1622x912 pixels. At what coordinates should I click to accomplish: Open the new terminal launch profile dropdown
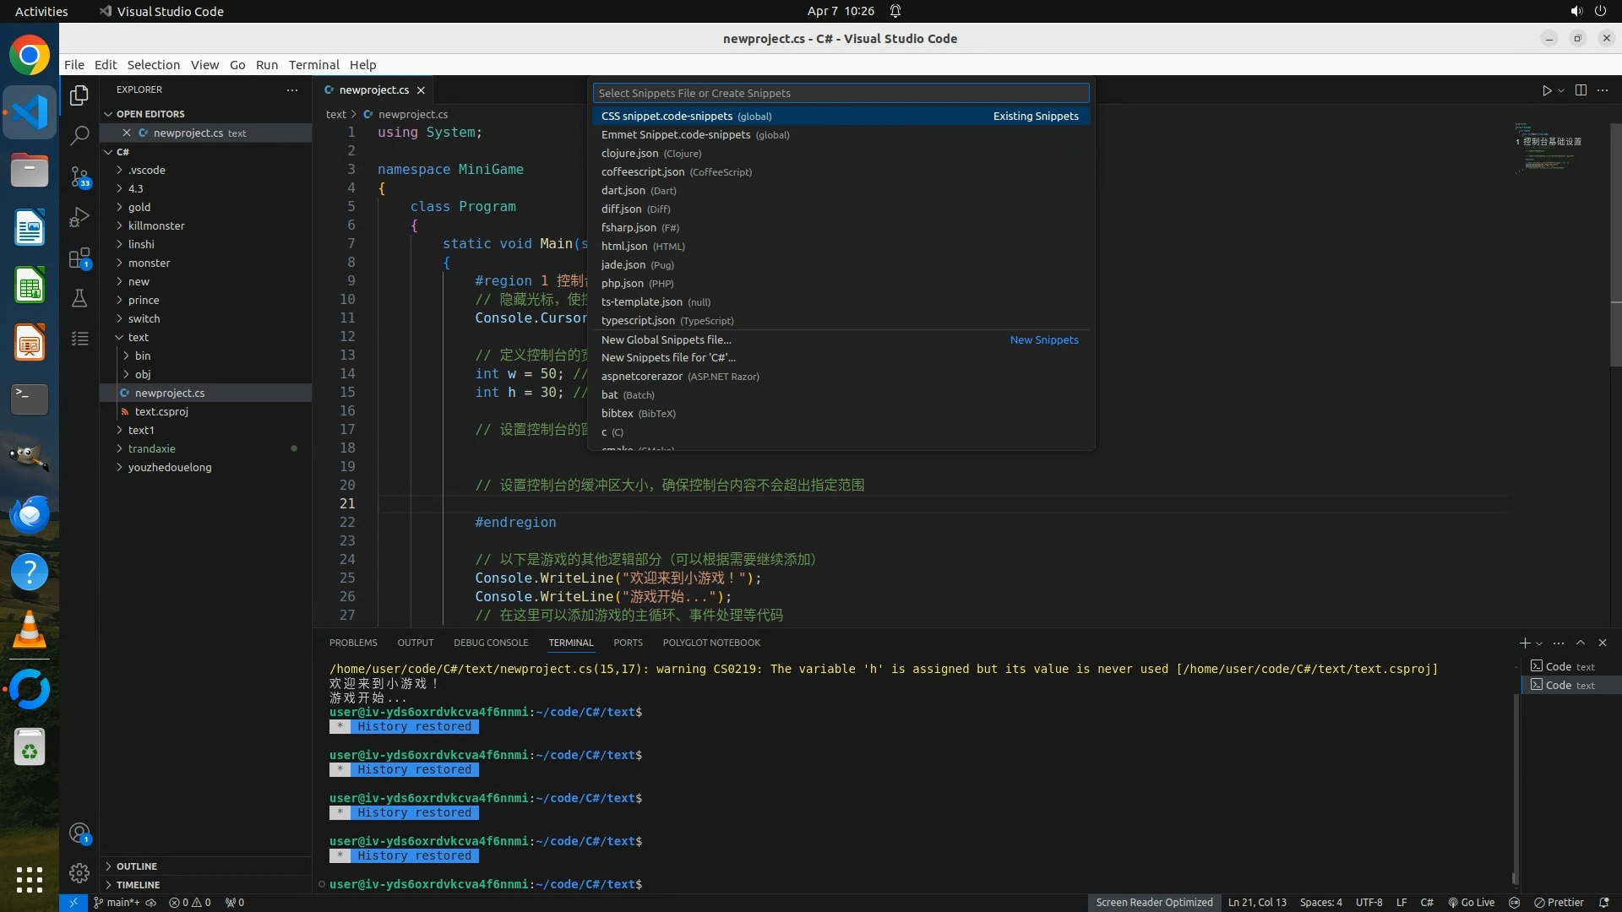(x=1539, y=643)
